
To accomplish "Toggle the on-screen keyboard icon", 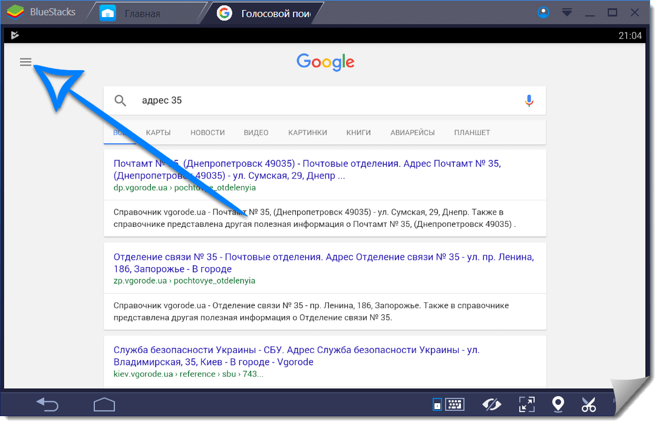I will 454,404.
